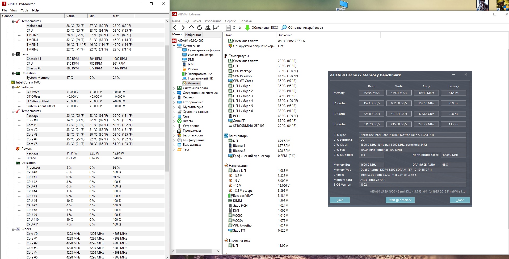Collapse HWMonitor Intel Core i7 8700 node
Image resolution: width=509 pixels, height=259 pixels.
8,83
